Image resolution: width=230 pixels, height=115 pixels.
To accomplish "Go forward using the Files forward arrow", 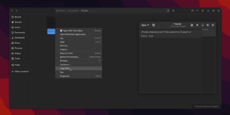I will pyautogui.click(x=16, y=11).
